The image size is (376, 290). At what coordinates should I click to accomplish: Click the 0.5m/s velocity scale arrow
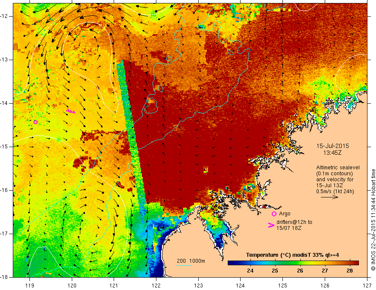(329, 197)
